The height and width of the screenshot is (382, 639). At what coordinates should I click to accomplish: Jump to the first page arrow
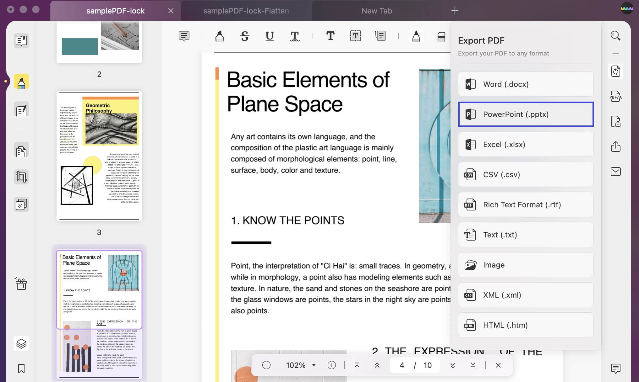coord(357,365)
